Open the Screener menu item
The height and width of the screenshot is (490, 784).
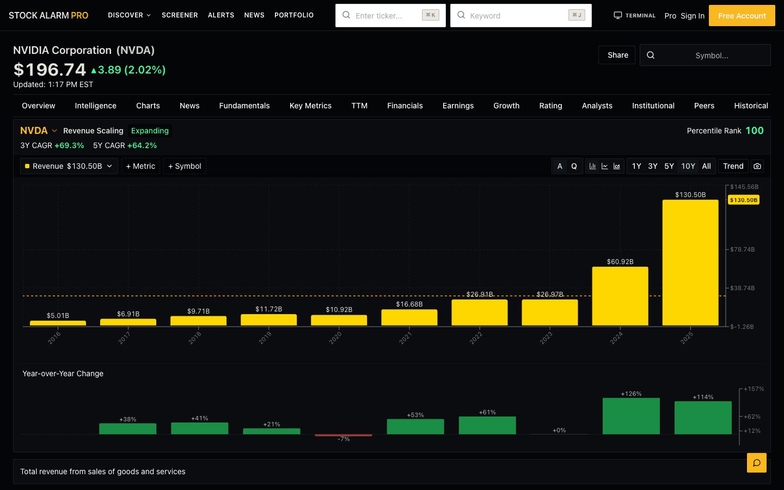(x=180, y=15)
